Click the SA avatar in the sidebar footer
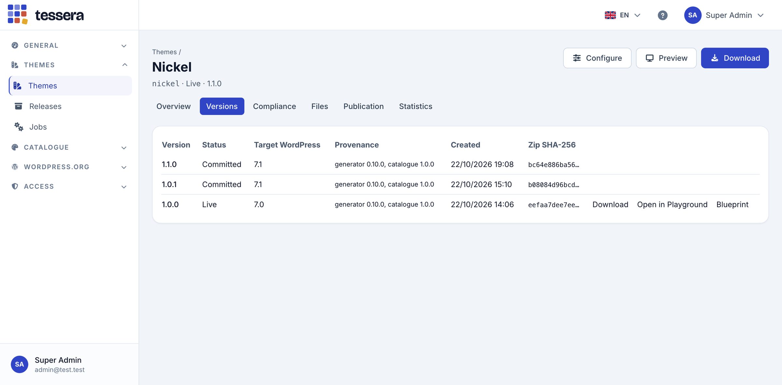782x385 pixels. (20, 364)
